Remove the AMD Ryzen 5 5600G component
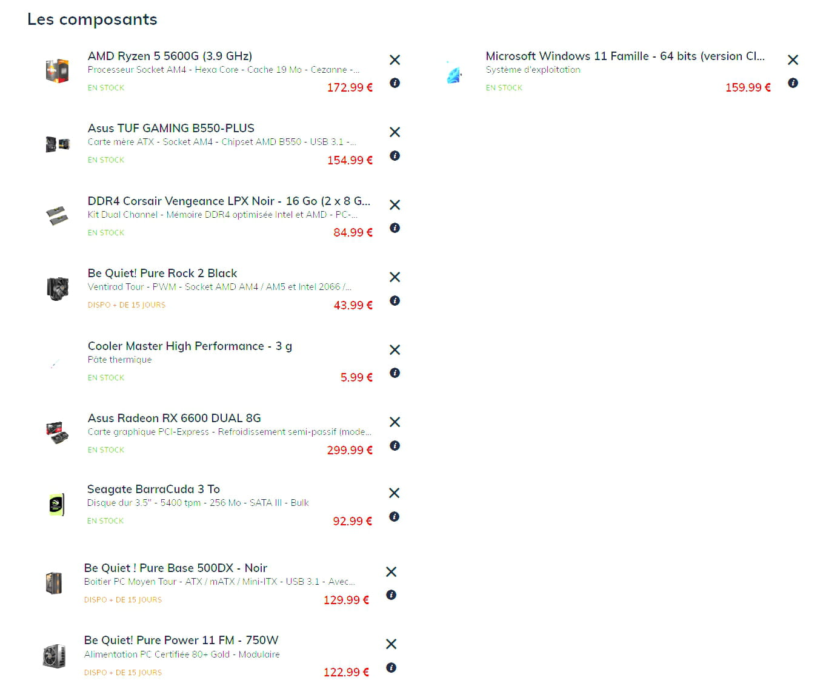This screenshot has width=823, height=700. (x=395, y=59)
